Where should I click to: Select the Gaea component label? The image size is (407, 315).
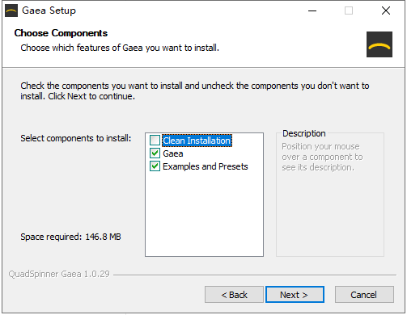[x=173, y=153]
